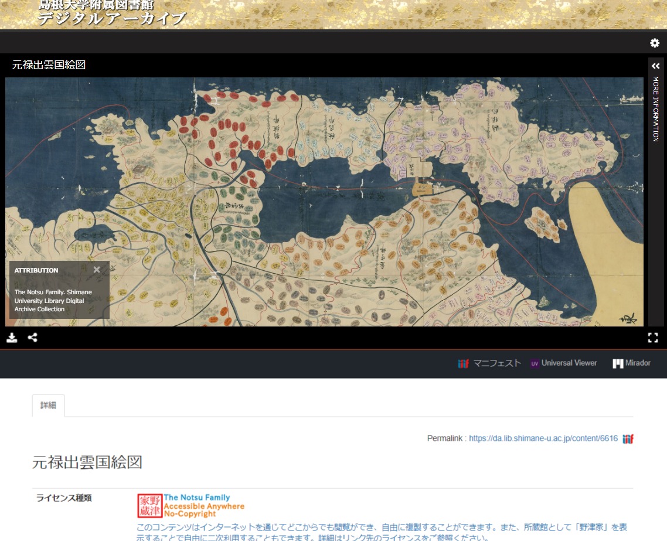Image resolution: width=667 pixels, height=541 pixels.
Task: Switch to the 詳細 tab
Action: click(47, 404)
